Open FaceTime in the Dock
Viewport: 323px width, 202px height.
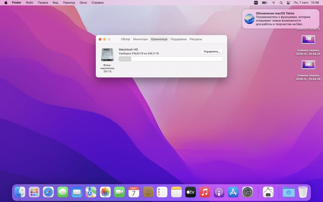click(x=120, y=192)
